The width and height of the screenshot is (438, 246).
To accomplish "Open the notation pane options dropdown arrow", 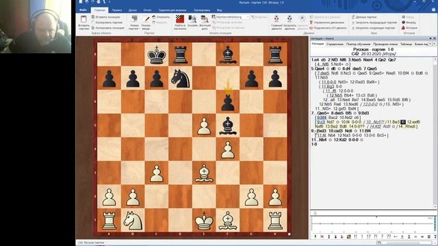I will tap(430, 38).
